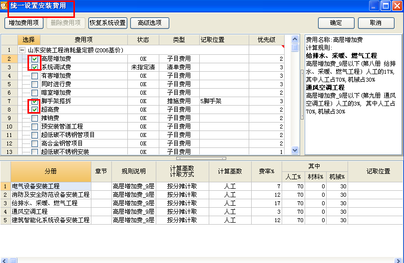Image resolution: width=404 pixels, height=263 pixels.
Task: Click row number 13 in fee list
Action: pyautogui.click(x=9, y=152)
